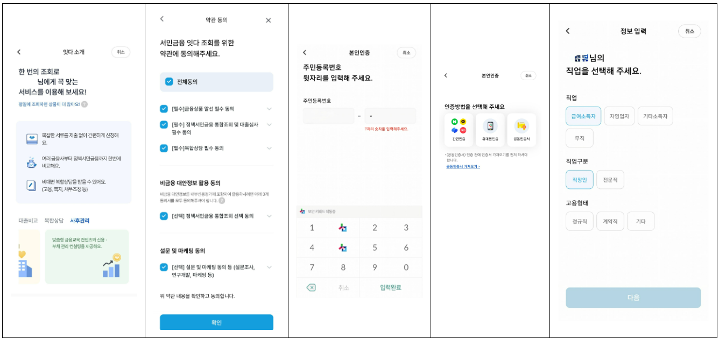The height and width of the screenshot is (338, 719).
Task: Expand the 정책서민금융 통합조회 선택 동의 chevron
Action: point(269,216)
